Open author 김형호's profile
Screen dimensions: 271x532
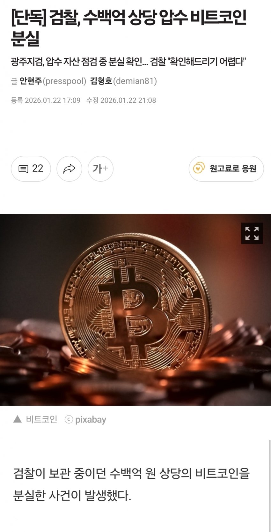(x=101, y=81)
